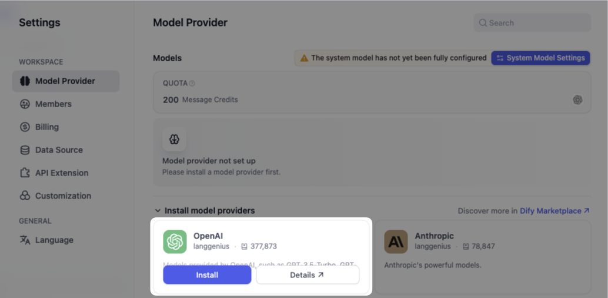Collapse the Install model providers section
The image size is (608, 298).
(x=158, y=211)
